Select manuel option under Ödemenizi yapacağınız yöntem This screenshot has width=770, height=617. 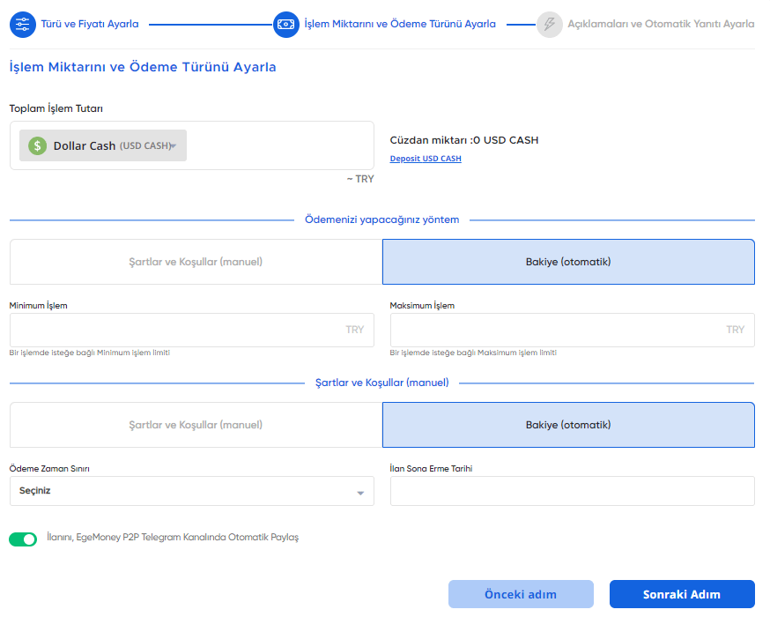[x=196, y=262]
